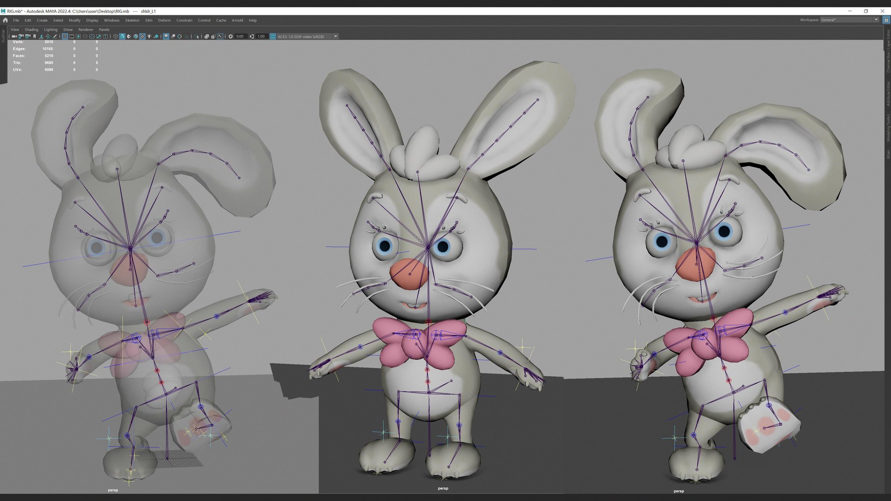Image resolution: width=891 pixels, height=501 pixels.
Task: Select the Grease Pencil tool icon
Action: [x=55, y=36]
